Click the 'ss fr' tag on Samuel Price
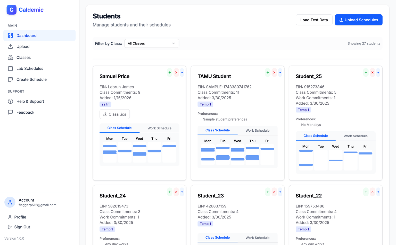 point(105,104)
